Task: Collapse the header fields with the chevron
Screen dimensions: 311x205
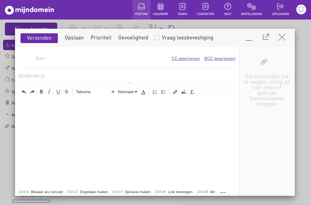Action: coord(129,83)
